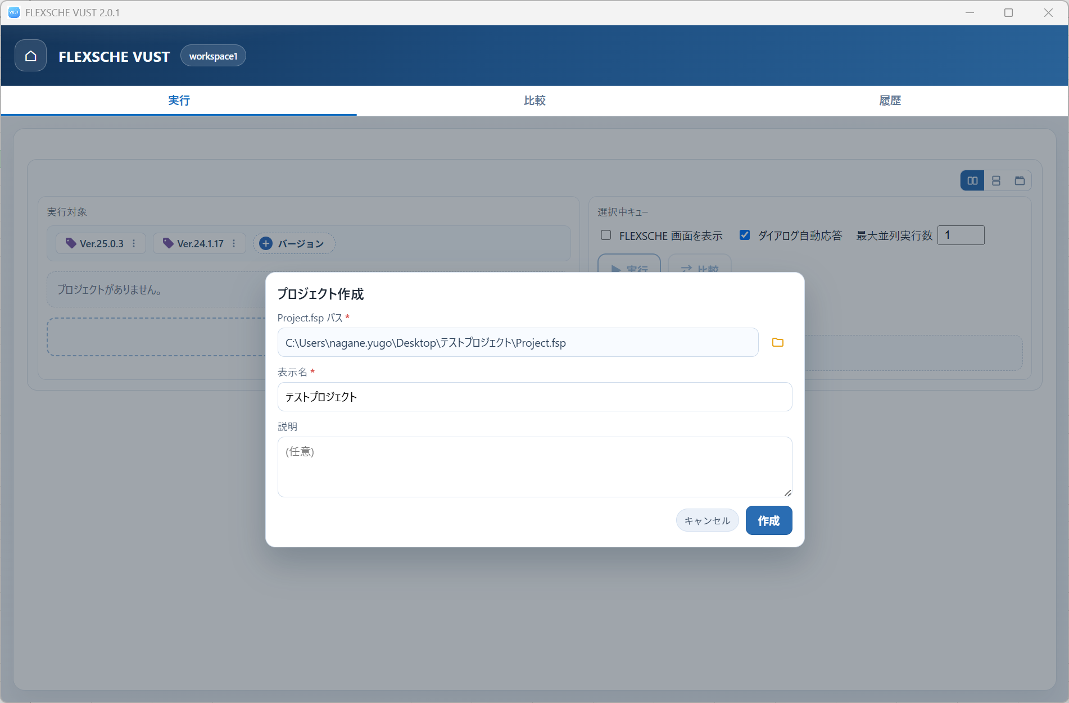The width and height of the screenshot is (1069, 703).
Task: Click the 実行対象 section label
Action: pyautogui.click(x=67, y=212)
